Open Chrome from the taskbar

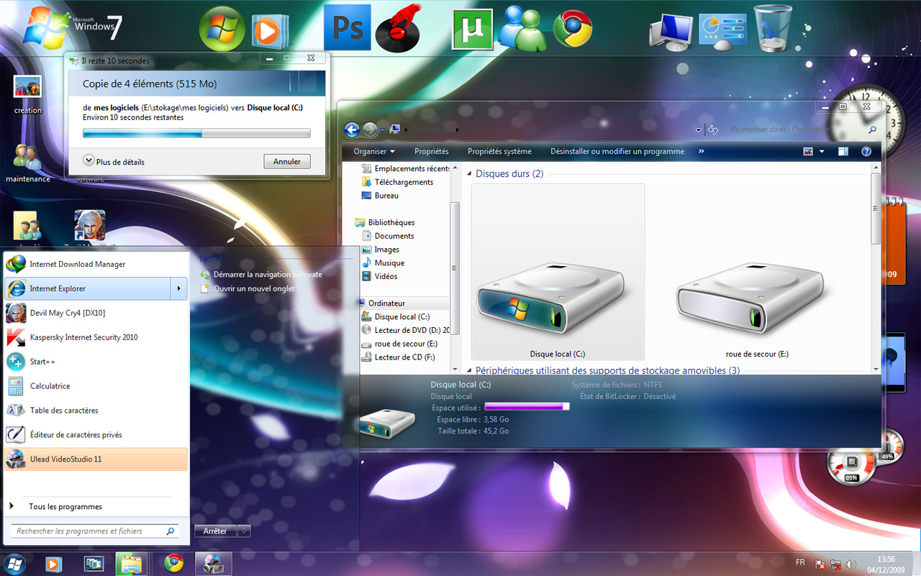click(173, 564)
